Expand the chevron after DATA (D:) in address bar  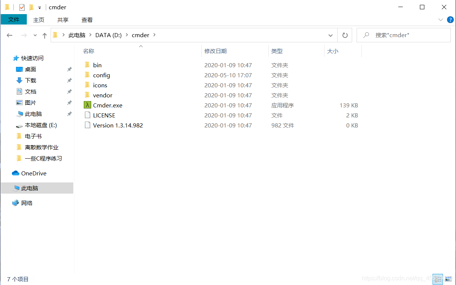pos(127,35)
